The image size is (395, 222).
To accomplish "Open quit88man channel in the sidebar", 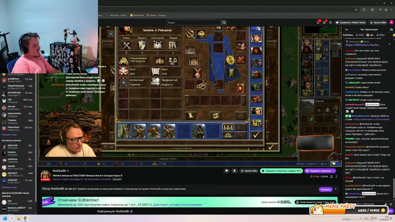I will coord(18,80).
